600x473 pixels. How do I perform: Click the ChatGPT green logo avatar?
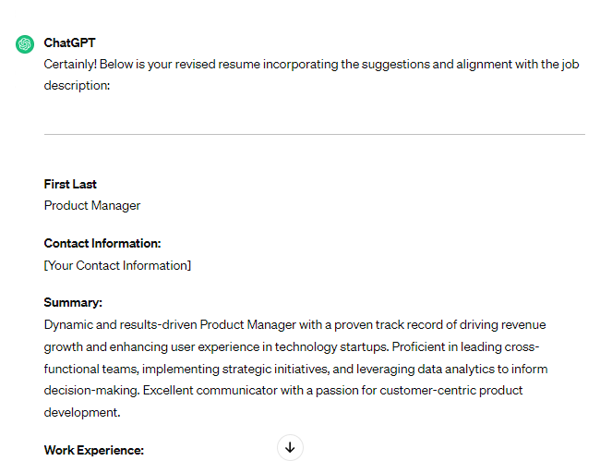point(25,43)
